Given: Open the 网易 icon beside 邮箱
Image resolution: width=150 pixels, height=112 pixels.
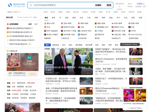Looking at the screenshot, I should (79, 23).
